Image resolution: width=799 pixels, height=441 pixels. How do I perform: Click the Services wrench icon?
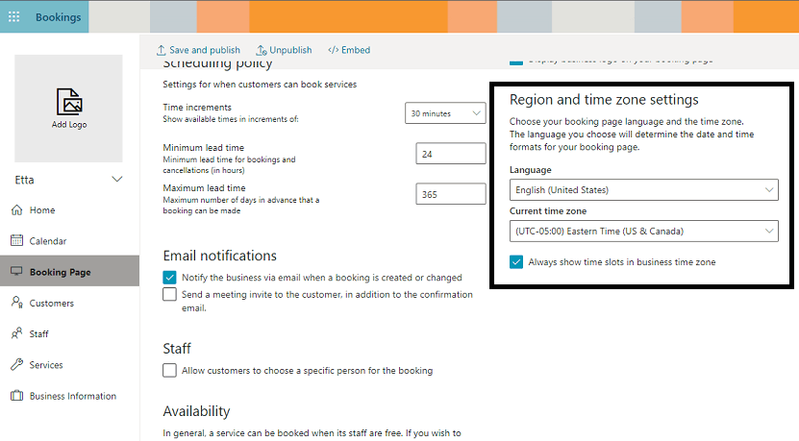16,364
